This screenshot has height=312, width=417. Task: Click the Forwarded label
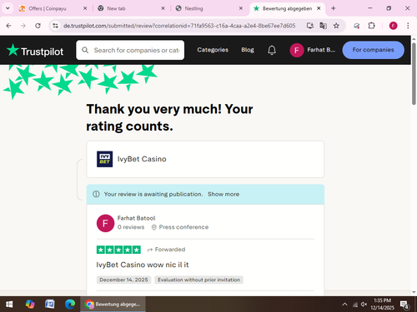coord(170,250)
